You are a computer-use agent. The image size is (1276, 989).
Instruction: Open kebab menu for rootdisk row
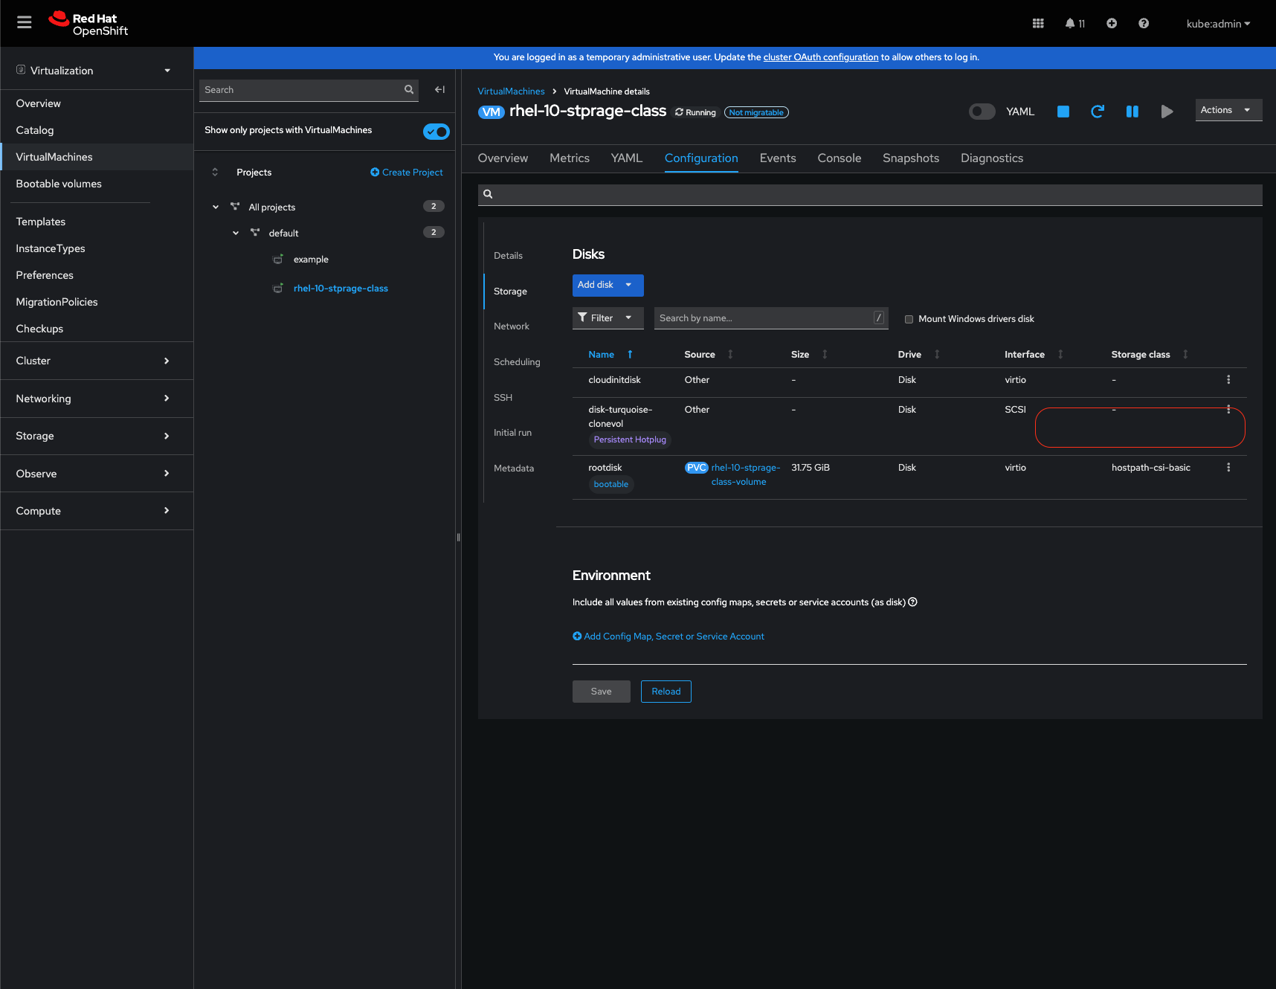(1228, 468)
